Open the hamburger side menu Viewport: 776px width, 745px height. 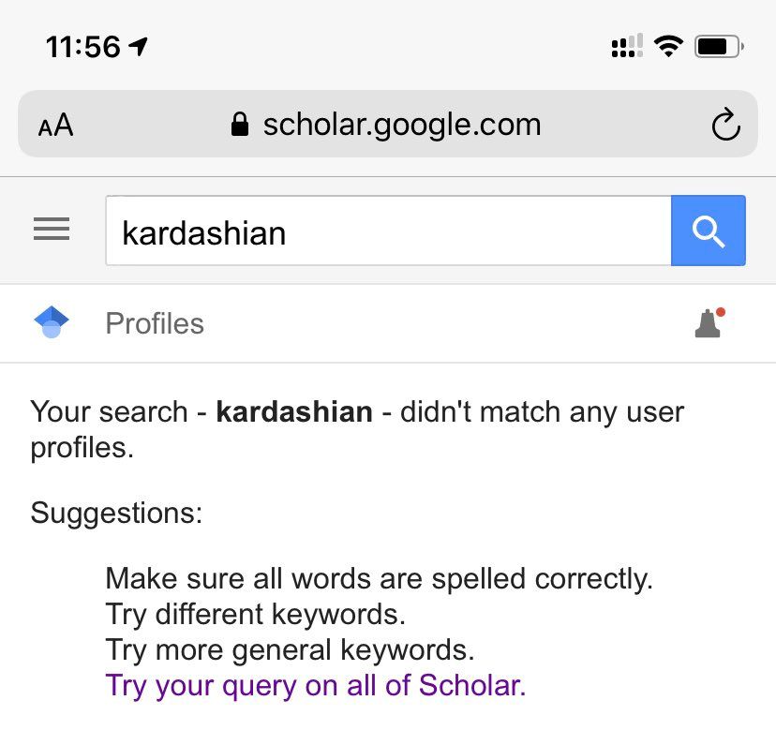[x=52, y=230]
